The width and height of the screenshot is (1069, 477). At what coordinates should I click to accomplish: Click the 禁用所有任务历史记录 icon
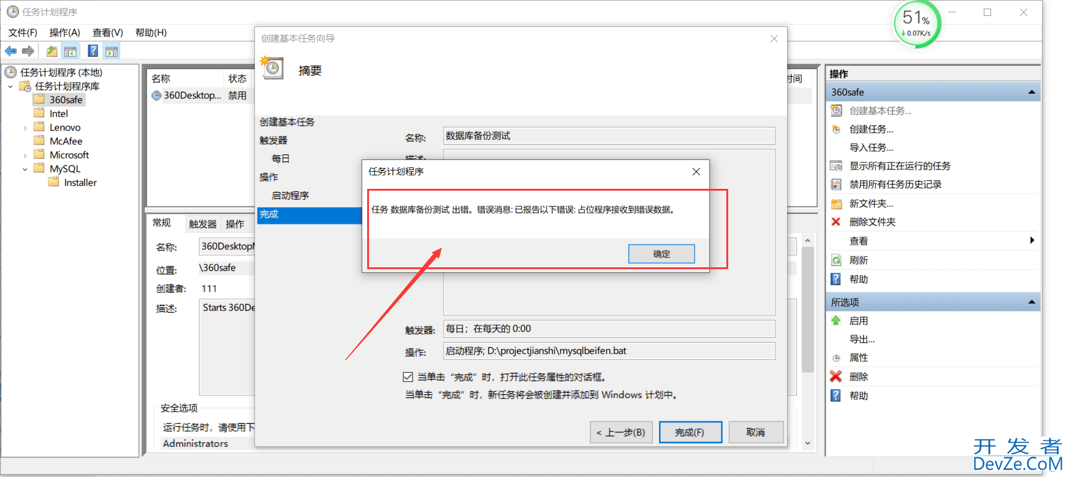[x=836, y=184]
